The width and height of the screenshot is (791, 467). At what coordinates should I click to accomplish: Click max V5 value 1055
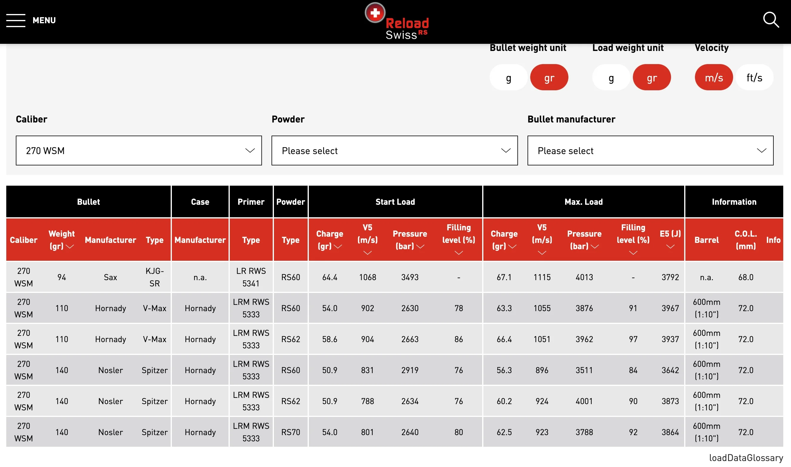(542, 308)
